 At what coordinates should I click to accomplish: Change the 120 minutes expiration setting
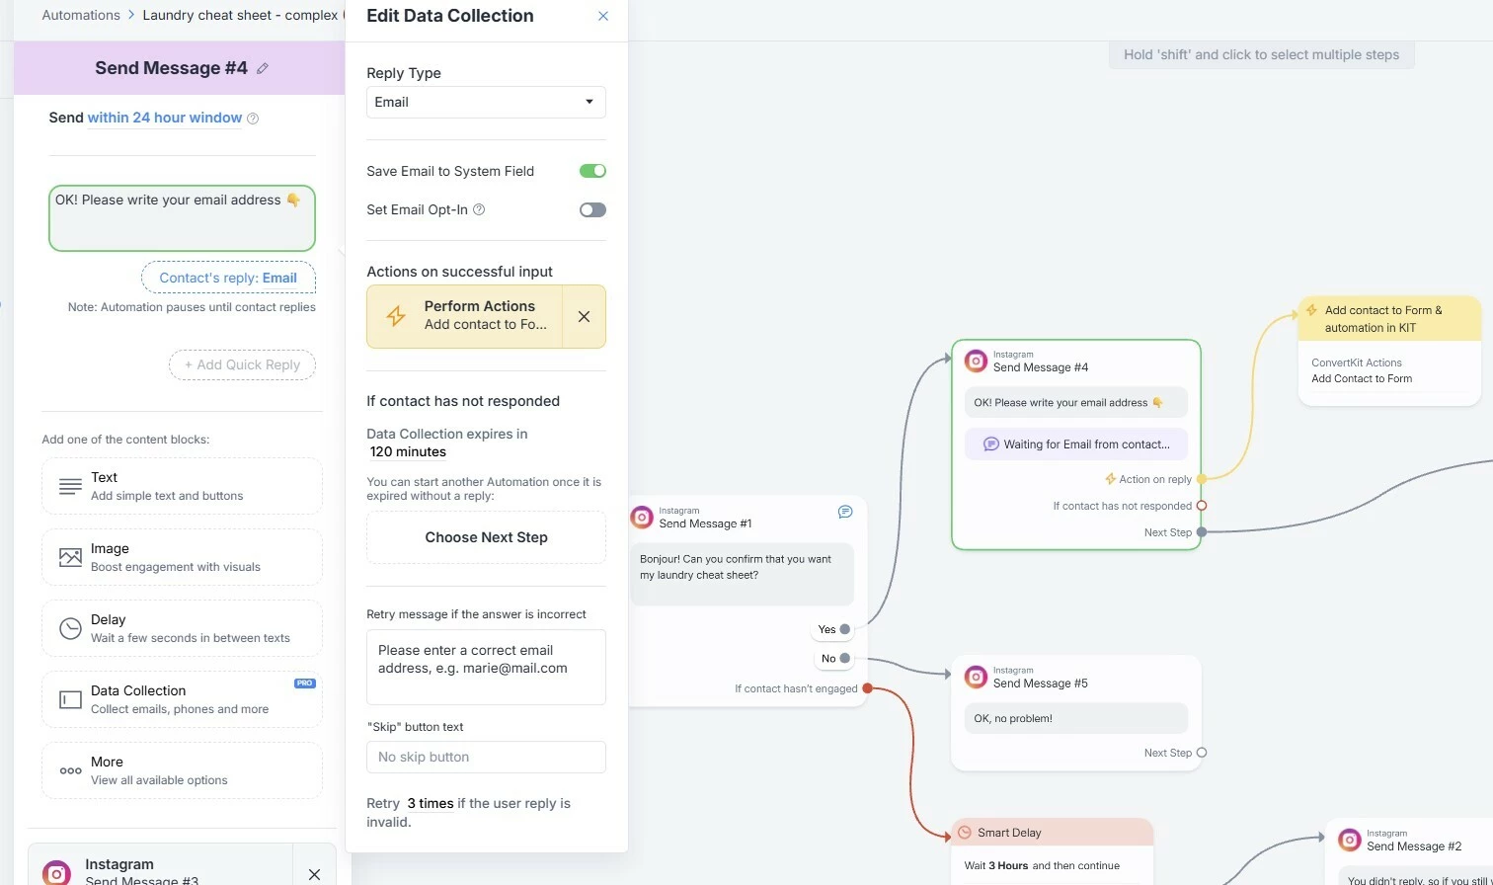pos(408,451)
